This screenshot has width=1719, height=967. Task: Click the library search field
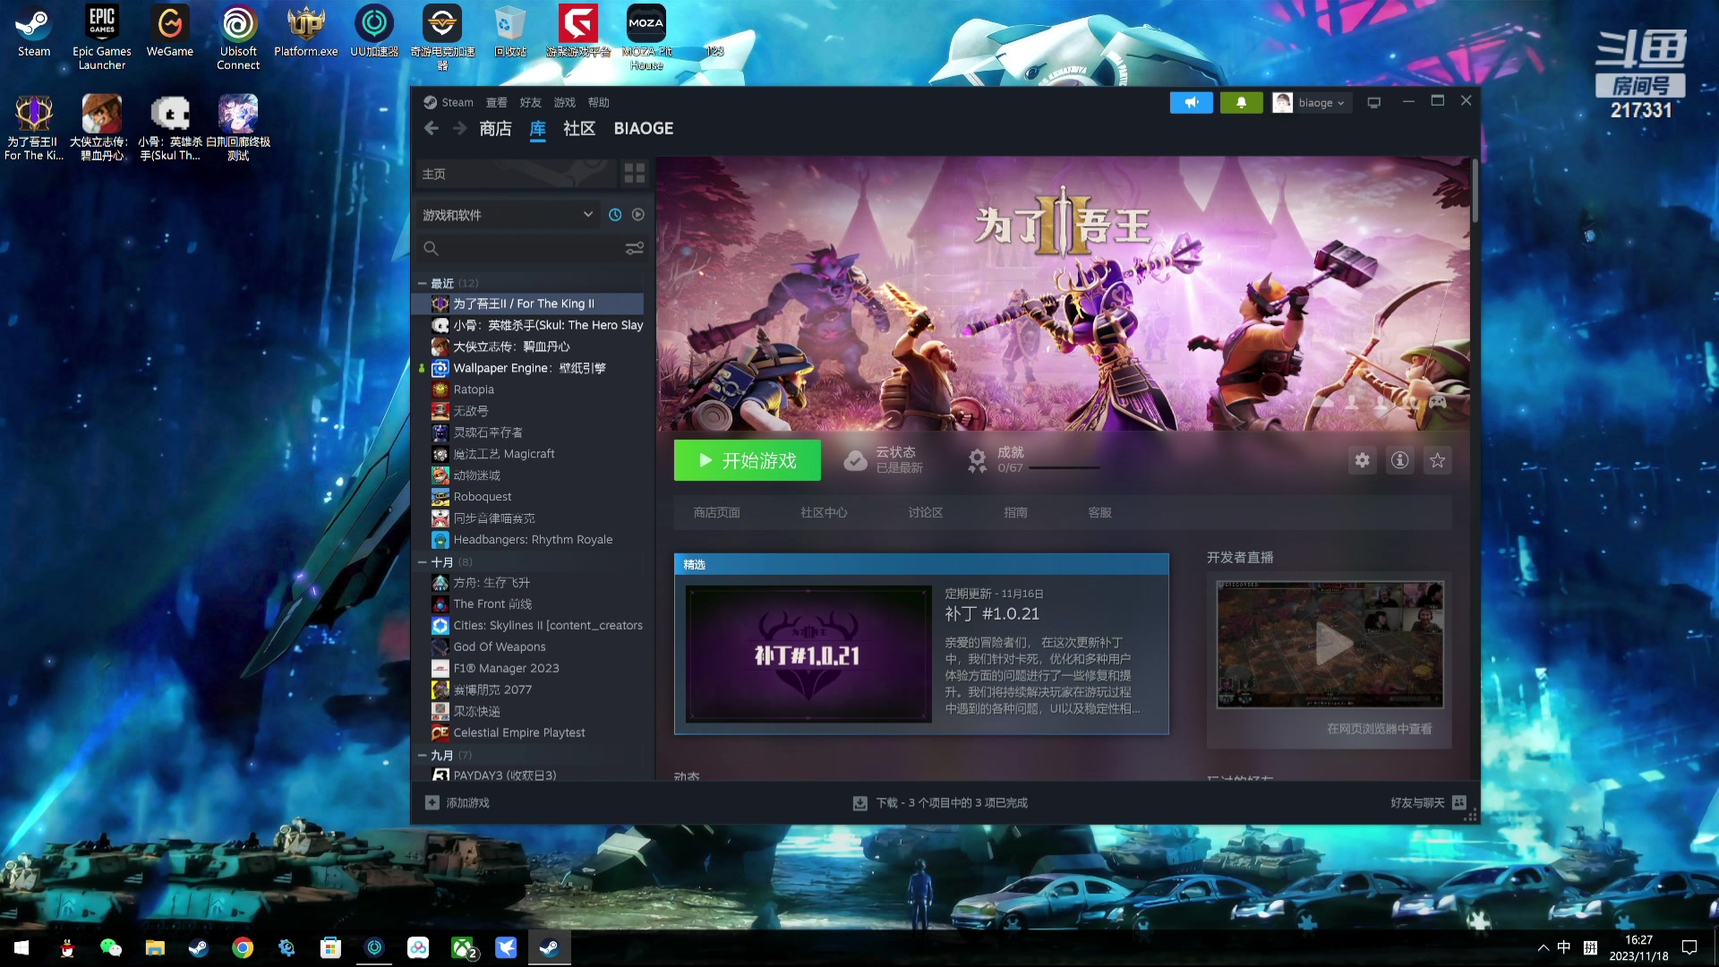click(x=519, y=248)
